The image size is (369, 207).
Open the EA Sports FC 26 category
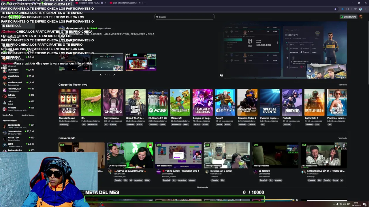pos(158,102)
